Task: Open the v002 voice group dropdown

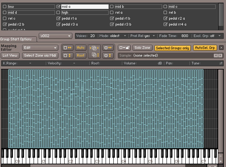Action: tap(55, 36)
